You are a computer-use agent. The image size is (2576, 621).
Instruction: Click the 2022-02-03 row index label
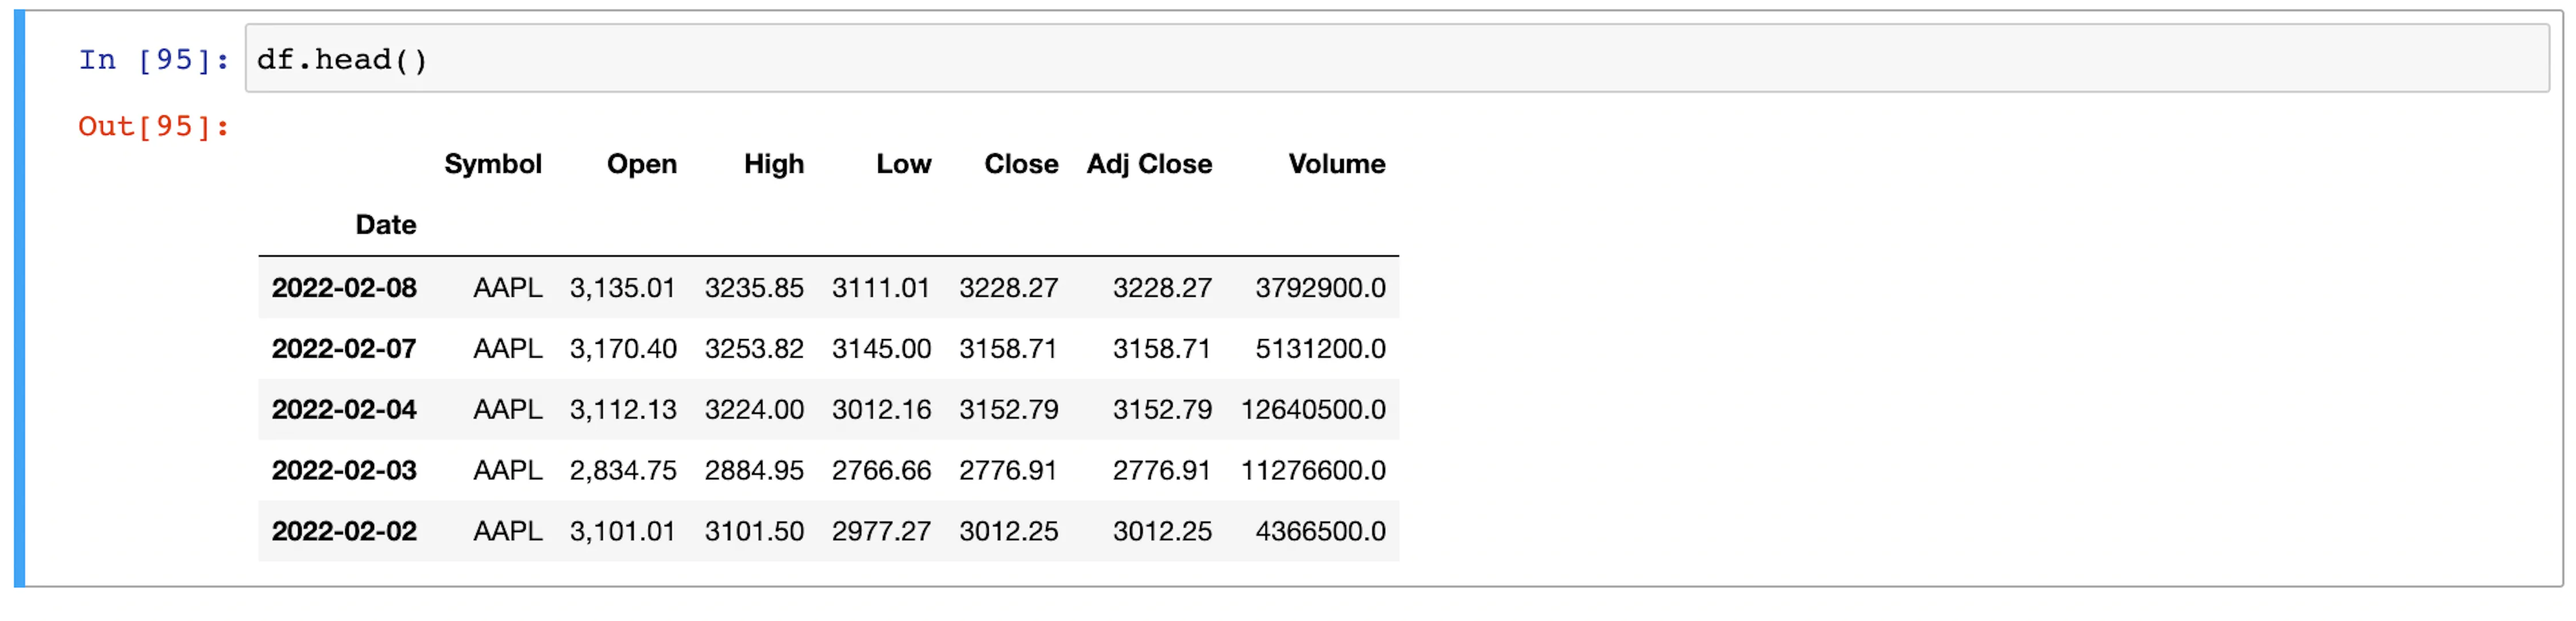(344, 471)
